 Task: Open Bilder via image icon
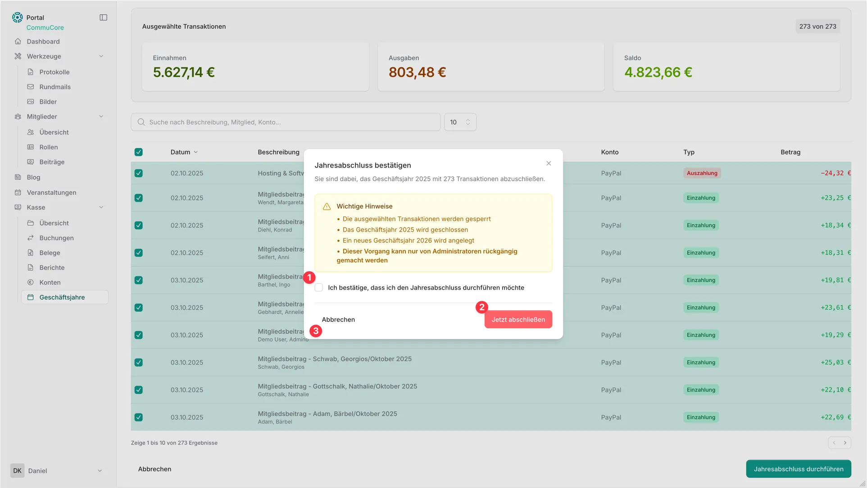tap(31, 102)
